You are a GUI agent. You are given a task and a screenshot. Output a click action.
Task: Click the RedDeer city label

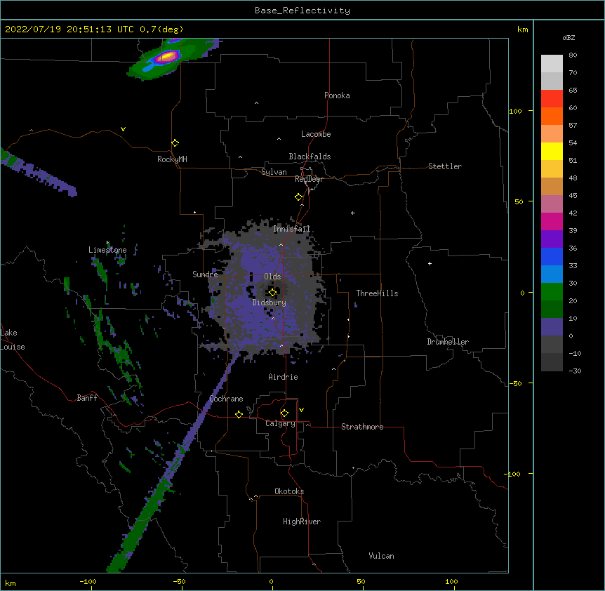pyautogui.click(x=309, y=179)
